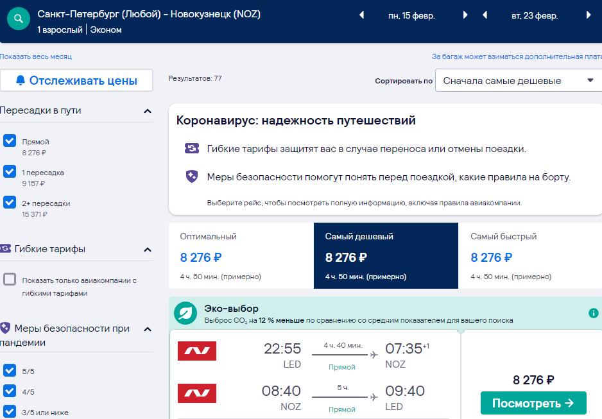Enable show only flexible-fare airlines checkbox
Screen dimensions: 602x419
[10, 279]
